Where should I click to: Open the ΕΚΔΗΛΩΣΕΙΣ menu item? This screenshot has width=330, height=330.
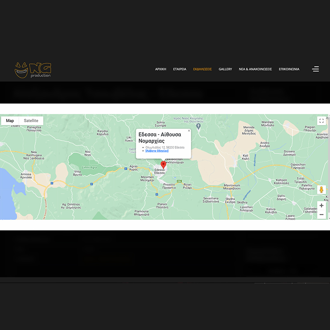203,69
